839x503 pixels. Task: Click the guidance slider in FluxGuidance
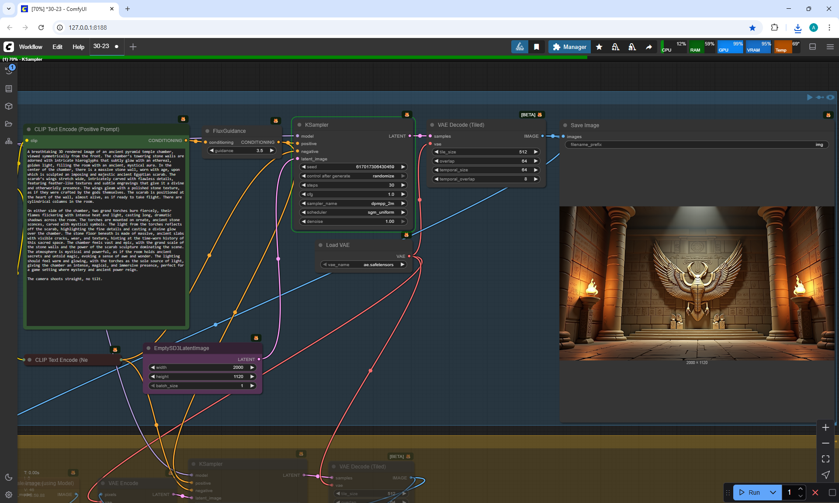click(x=242, y=151)
